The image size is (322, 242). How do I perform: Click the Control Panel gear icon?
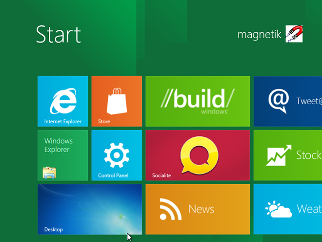(x=117, y=155)
